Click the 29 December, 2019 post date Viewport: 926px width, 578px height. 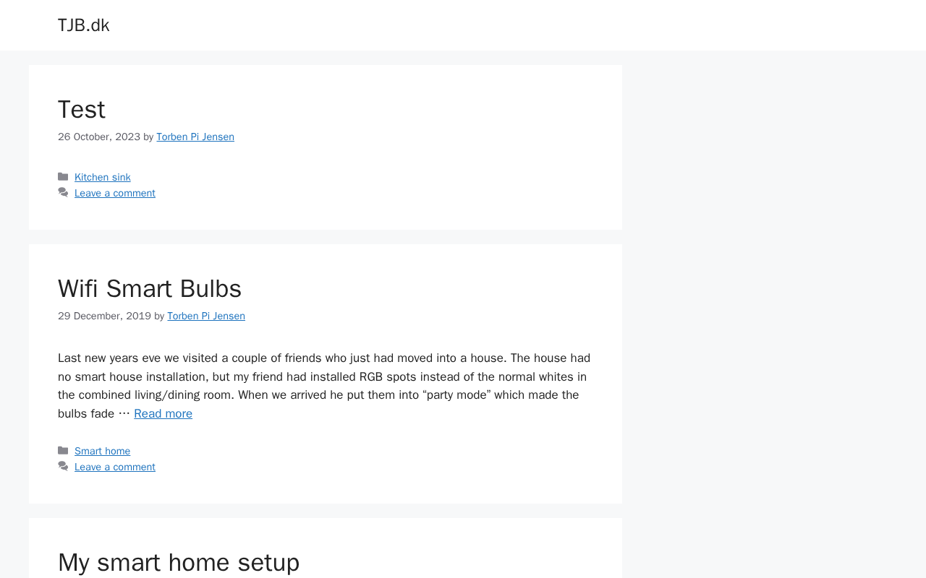click(x=104, y=316)
